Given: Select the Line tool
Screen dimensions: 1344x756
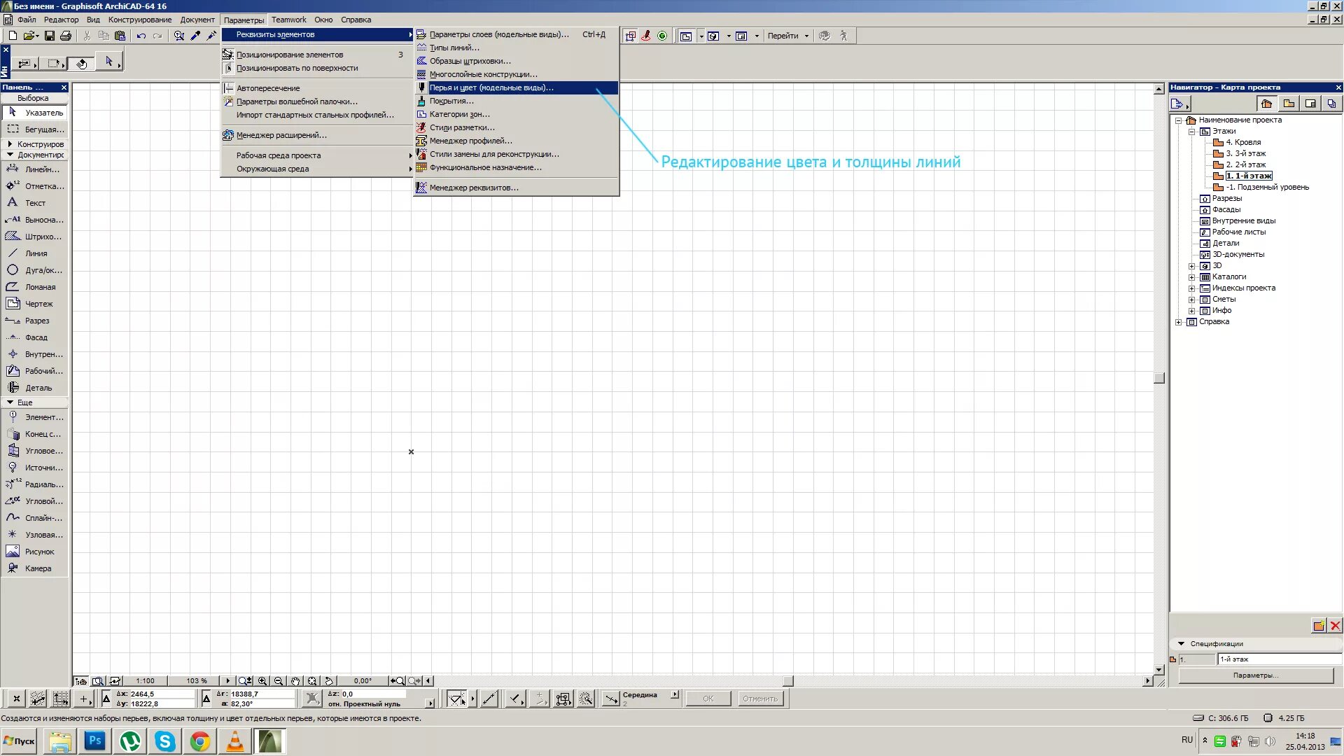Looking at the screenshot, I should [35, 253].
